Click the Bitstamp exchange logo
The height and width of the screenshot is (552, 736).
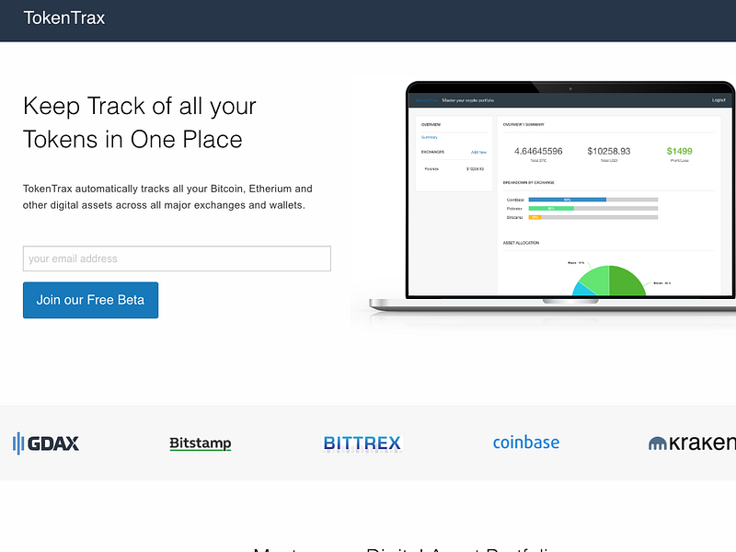pyautogui.click(x=201, y=443)
